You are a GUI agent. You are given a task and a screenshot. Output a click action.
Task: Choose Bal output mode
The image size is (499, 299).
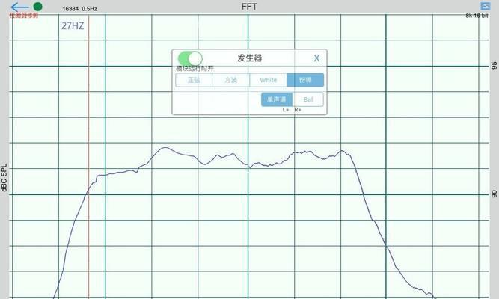[308, 99]
